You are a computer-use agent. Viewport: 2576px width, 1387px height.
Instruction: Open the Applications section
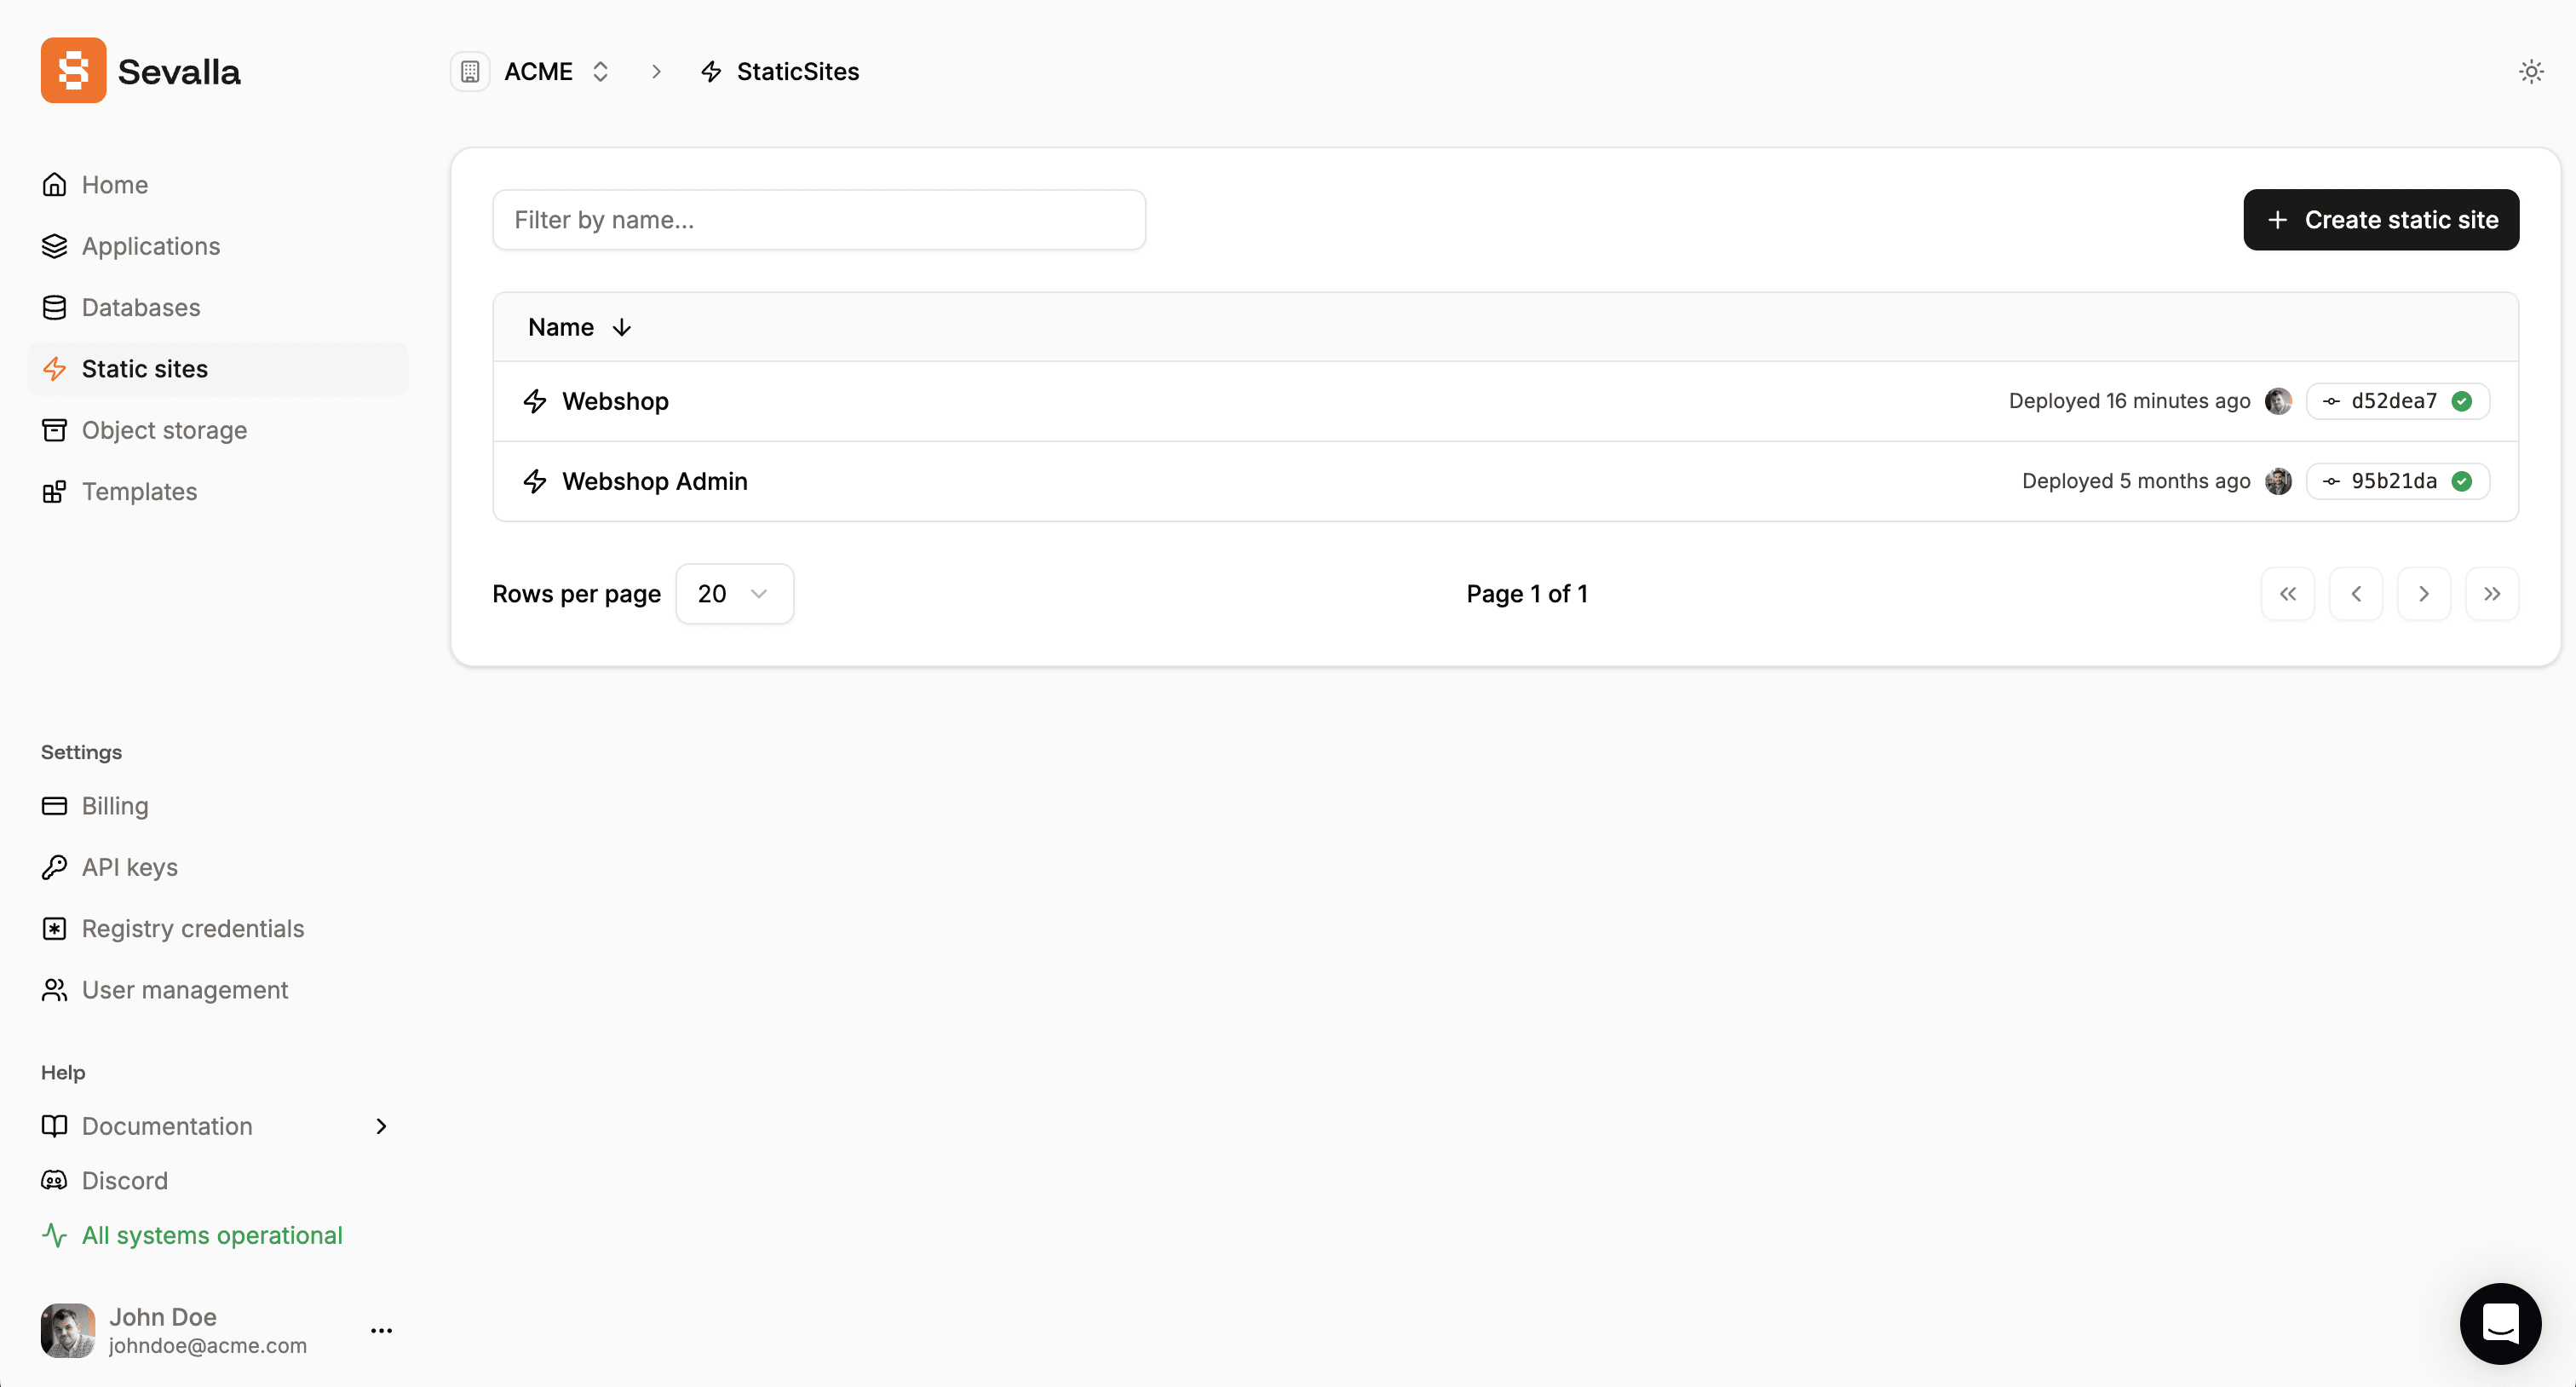150,246
